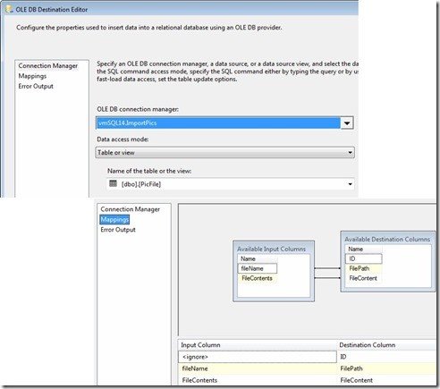This screenshot has height=389, width=440.
Task: Select FileContent in Available Destination Columns
Action: (x=363, y=278)
